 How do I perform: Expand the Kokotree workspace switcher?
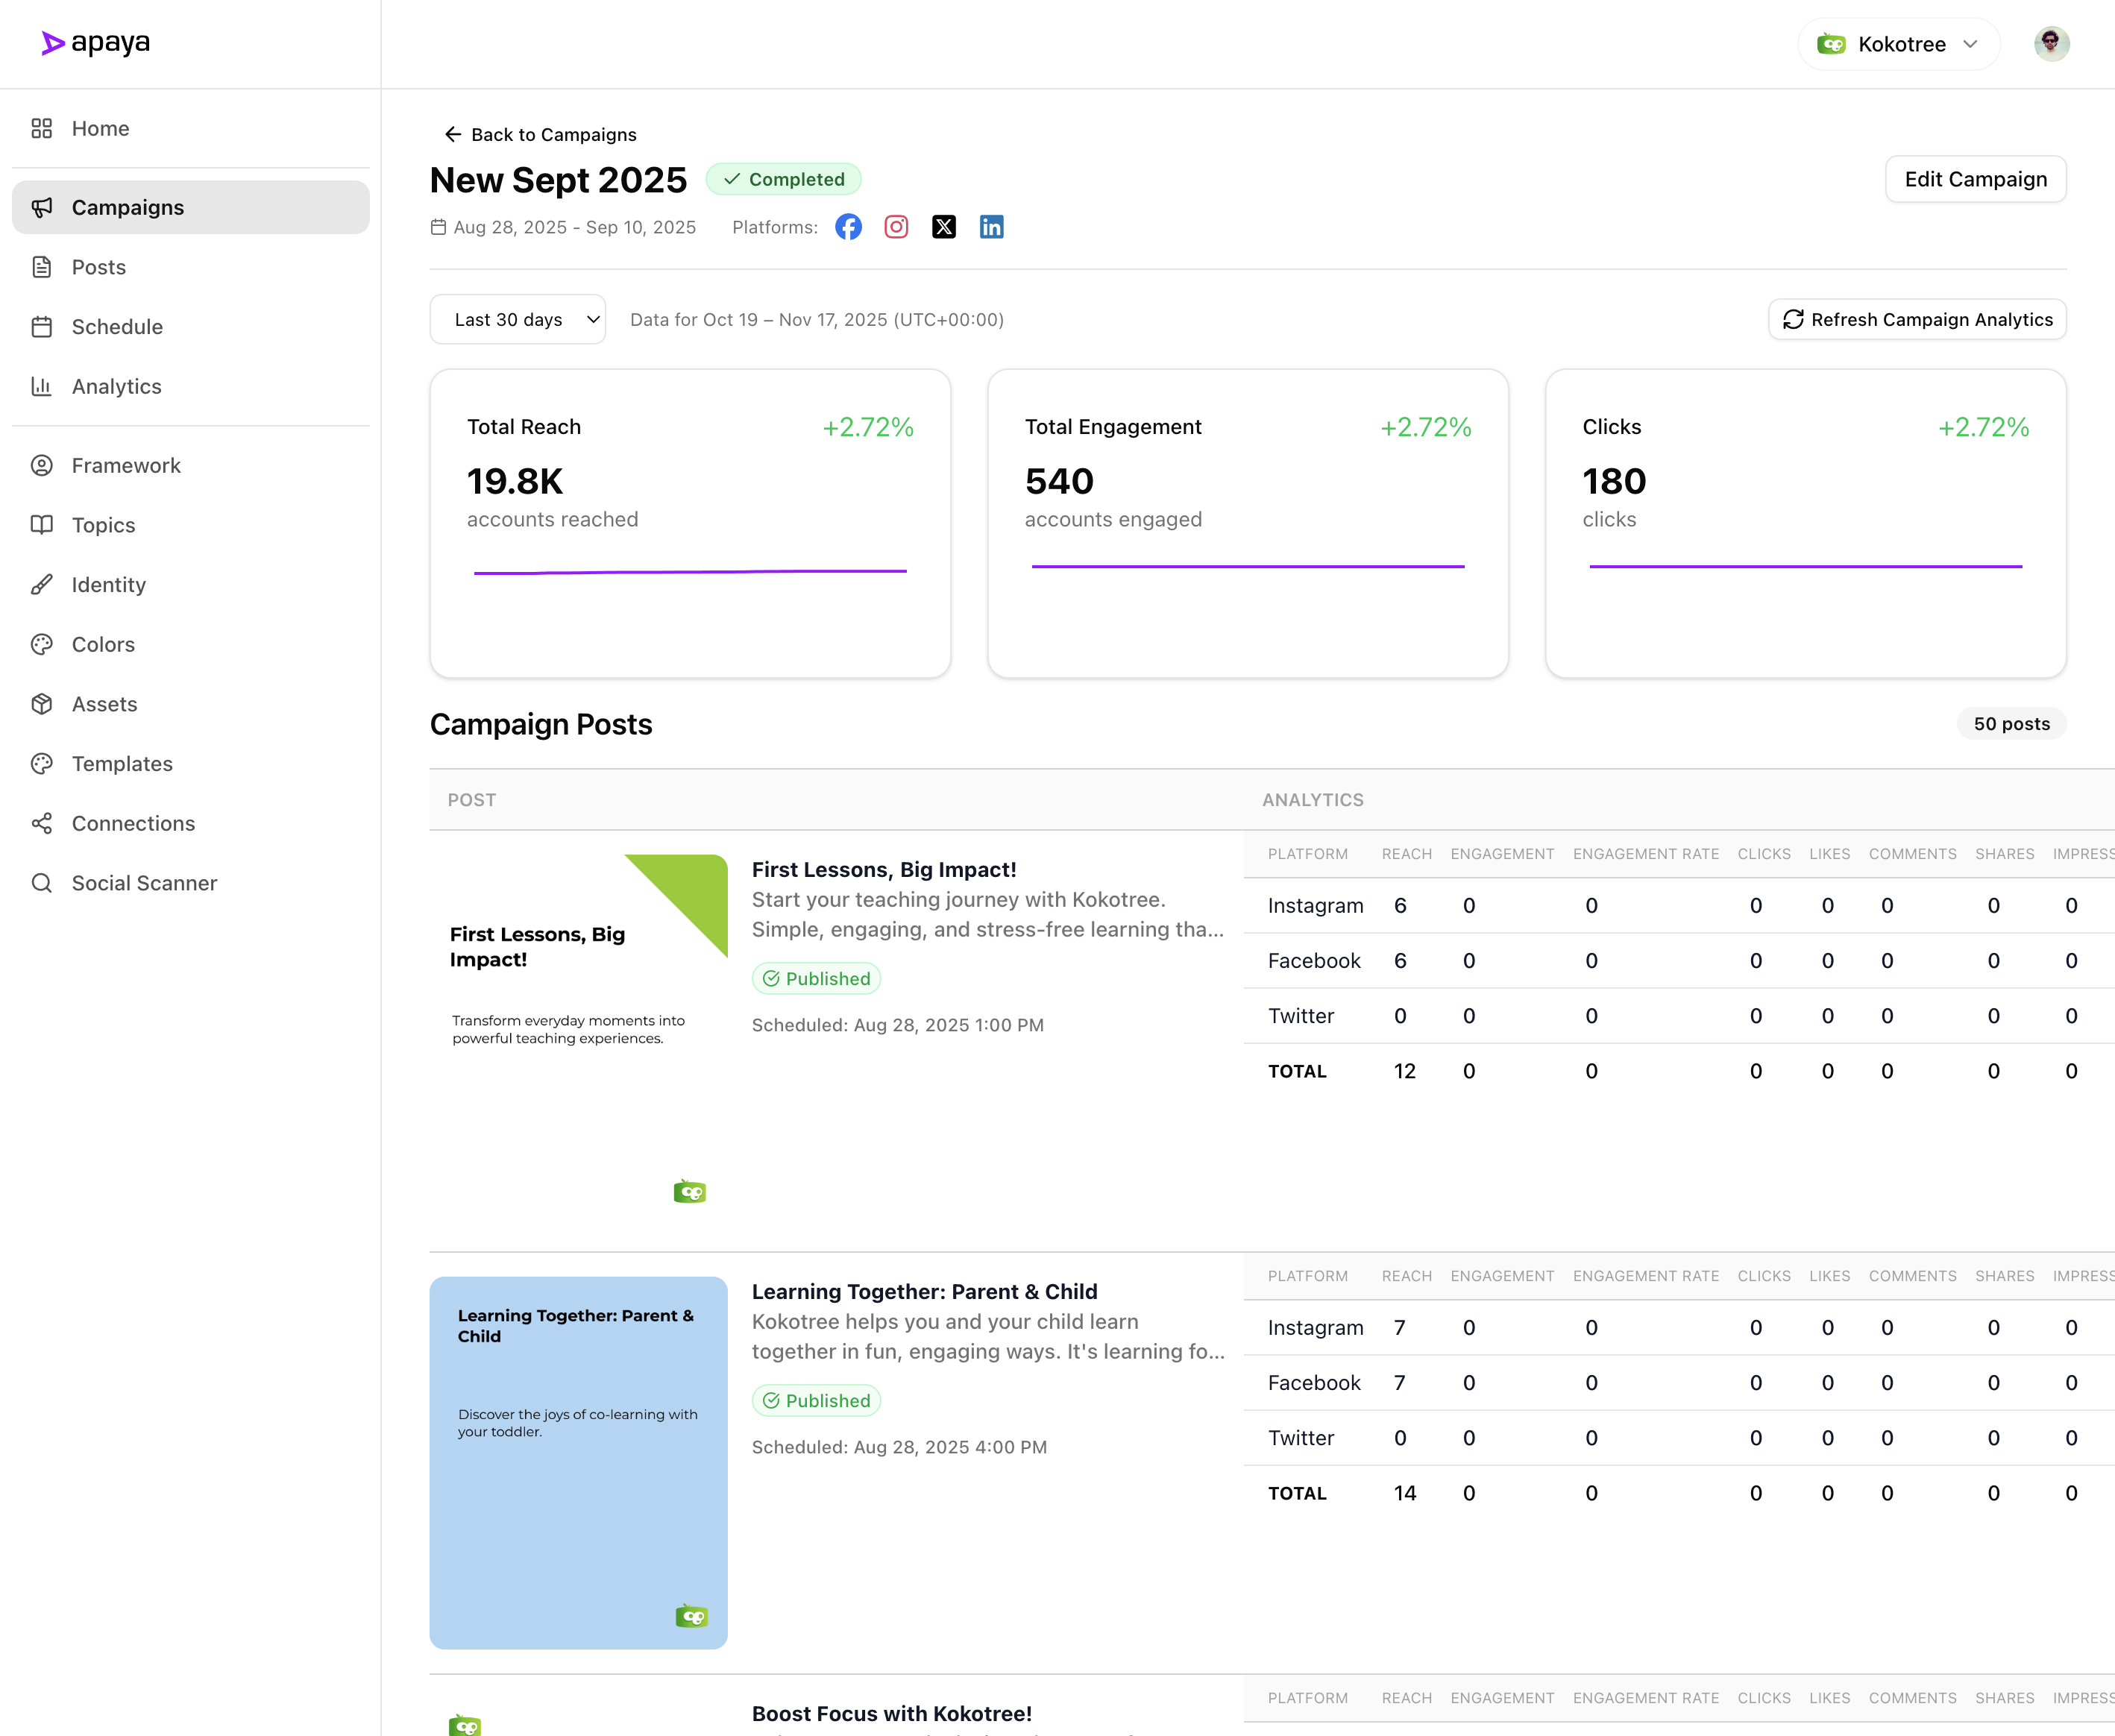tap(1897, 43)
